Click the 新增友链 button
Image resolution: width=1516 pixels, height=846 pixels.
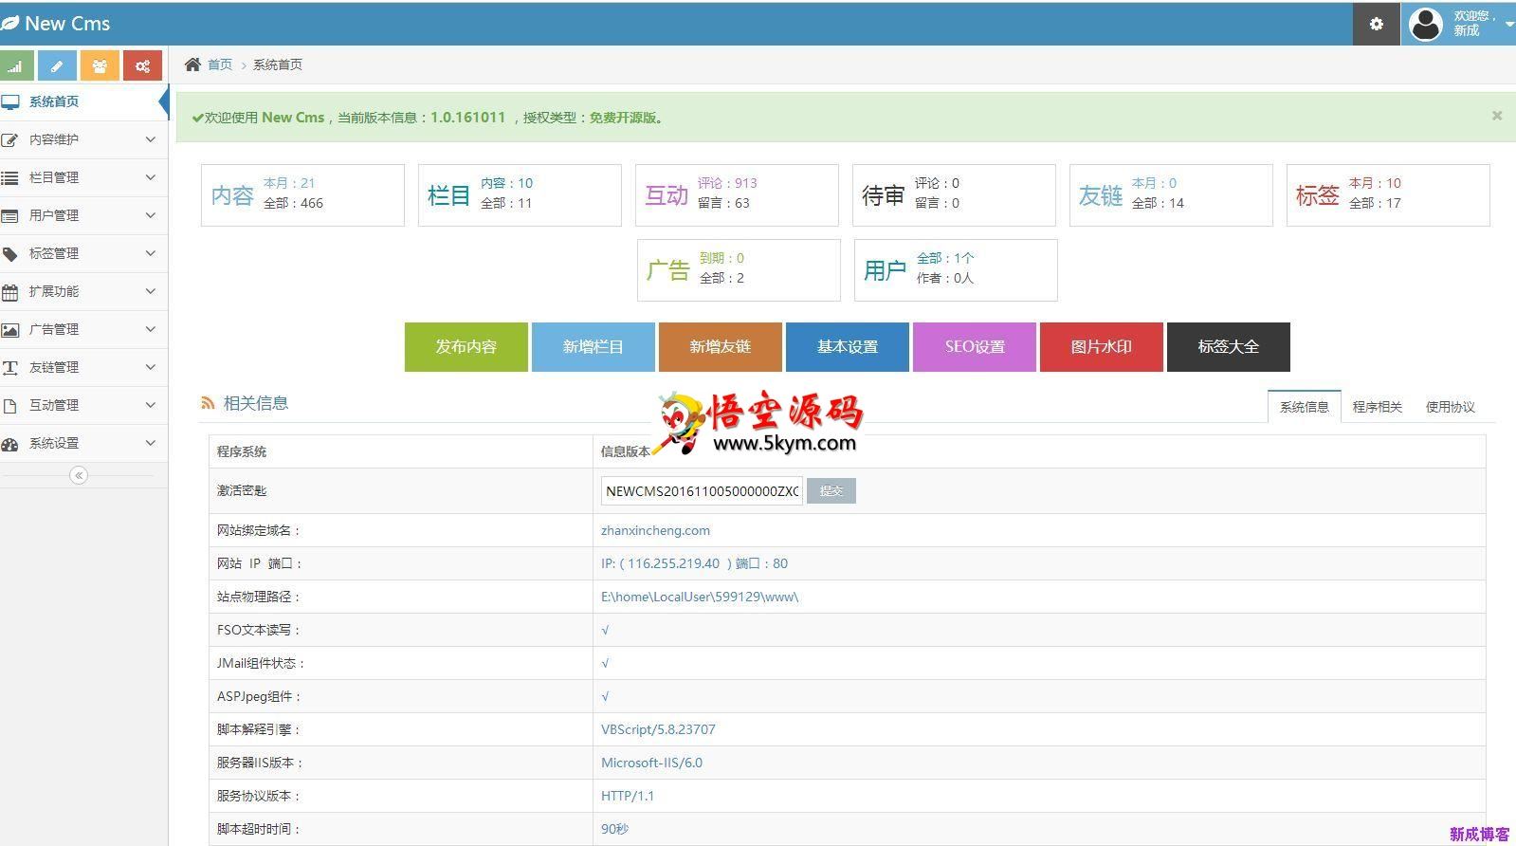tap(720, 347)
